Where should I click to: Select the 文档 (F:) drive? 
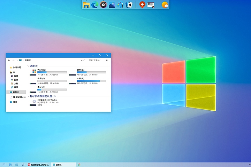tap(88, 81)
